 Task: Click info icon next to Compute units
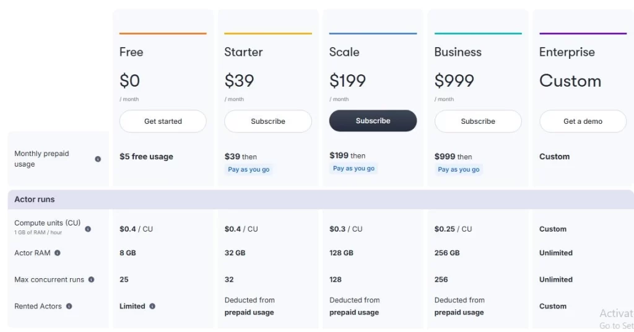(x=88, y=229)
